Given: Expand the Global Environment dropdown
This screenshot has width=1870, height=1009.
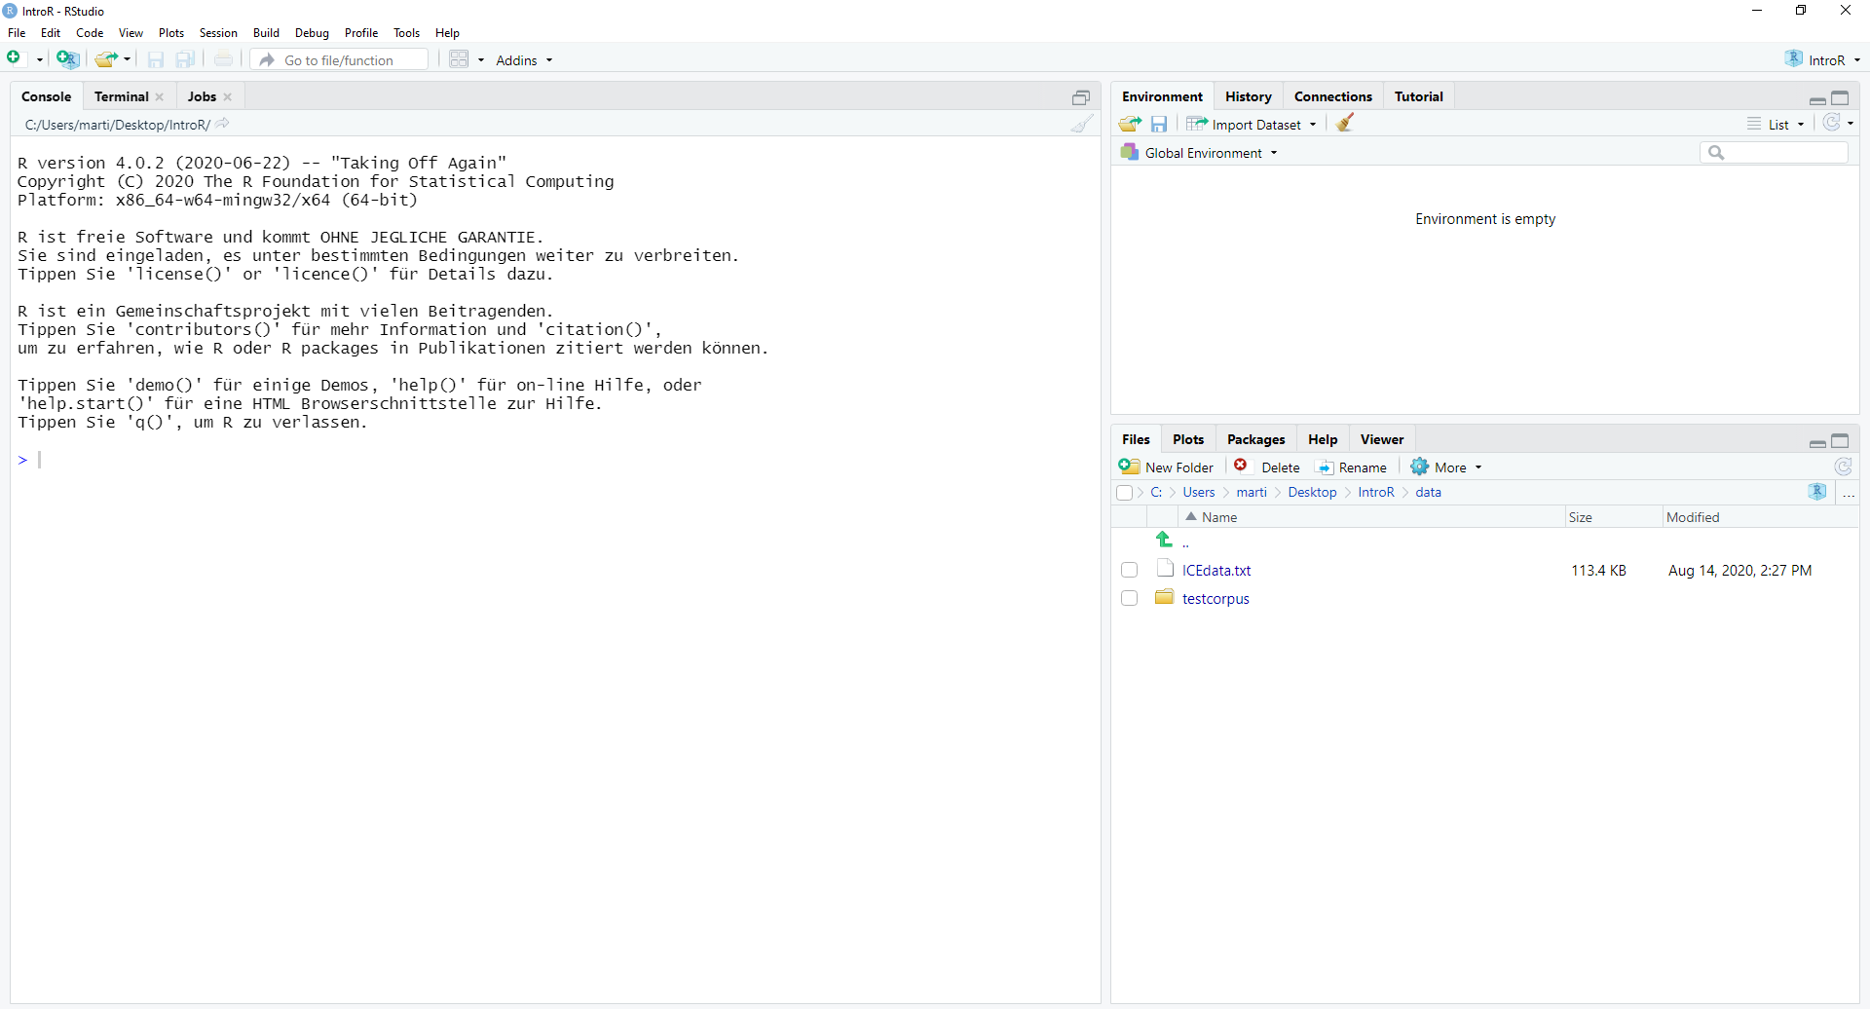Looking at the screenshot, I should click(x=1203, y=153).
